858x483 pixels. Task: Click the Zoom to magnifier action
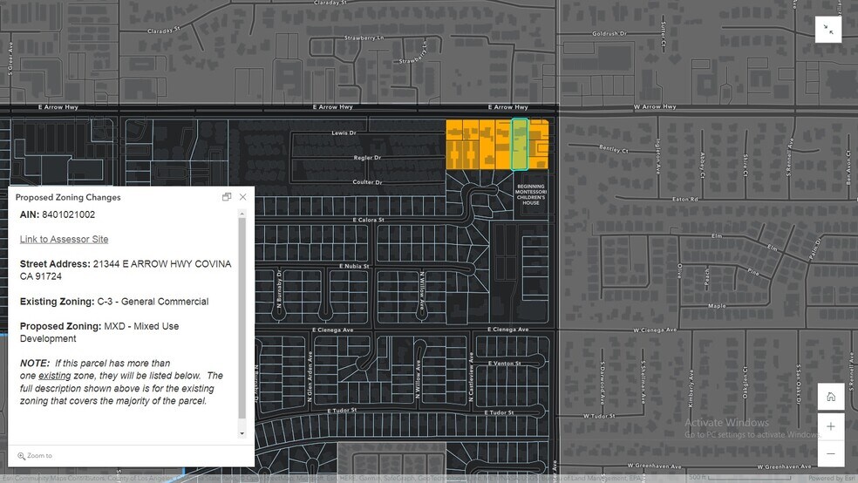coord(35,455)
